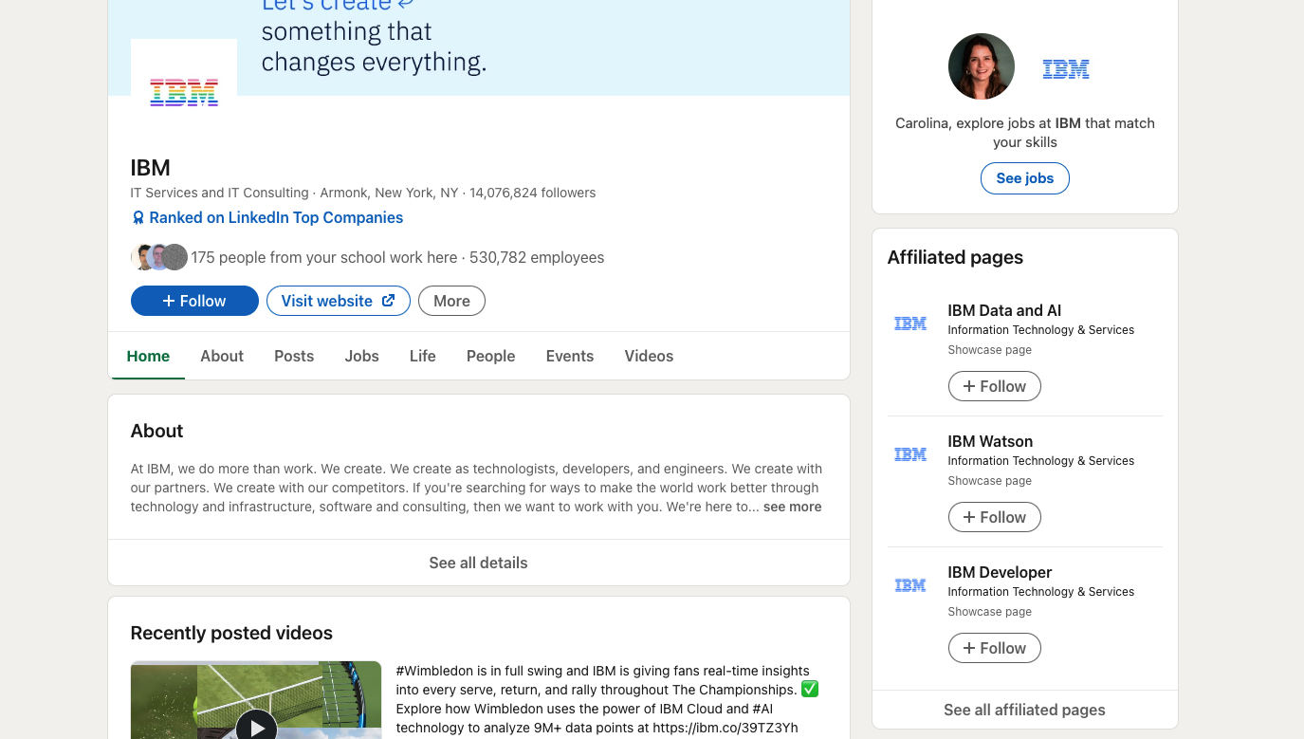The height and width of the screenshot is (739, 1304).
Task: Follow the IBM Data and AI page
Action: pos(994,386)
